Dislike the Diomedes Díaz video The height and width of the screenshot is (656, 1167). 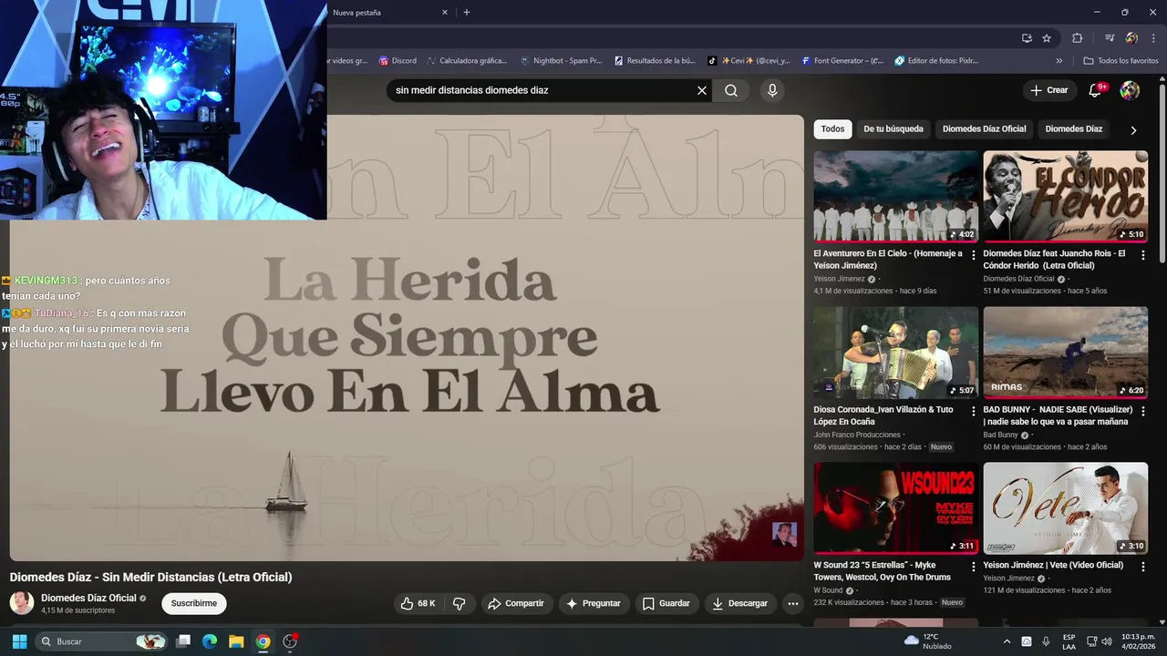point(460,603)
